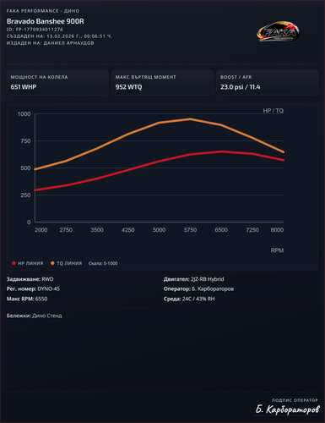
Task: Click the 6500 RPM x-axis label
Action: (x=221, y=230)
